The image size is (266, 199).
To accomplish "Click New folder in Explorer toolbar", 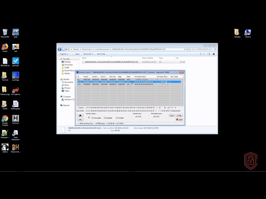I will (x=101, y=54).
